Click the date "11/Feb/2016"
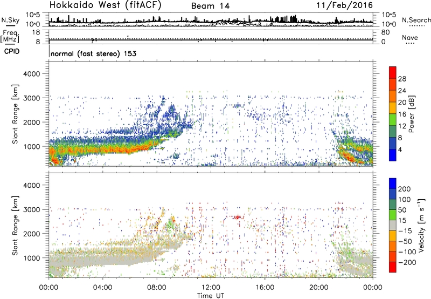 pyautogui.click(x=345, y=5)
